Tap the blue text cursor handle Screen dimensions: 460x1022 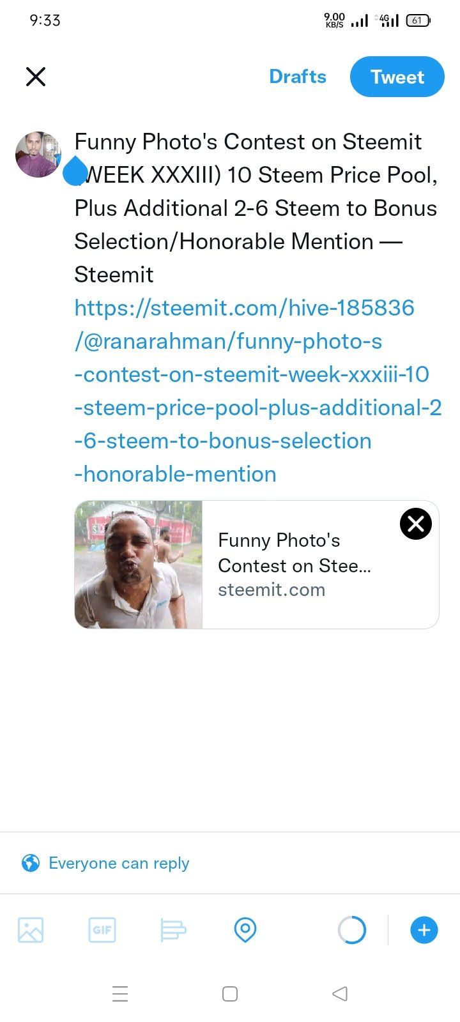click(x=75, y=171)
